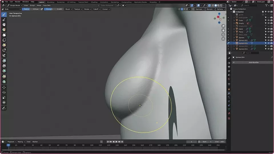Toggle camera view gizmo button
274x154 pixels.
223,35
